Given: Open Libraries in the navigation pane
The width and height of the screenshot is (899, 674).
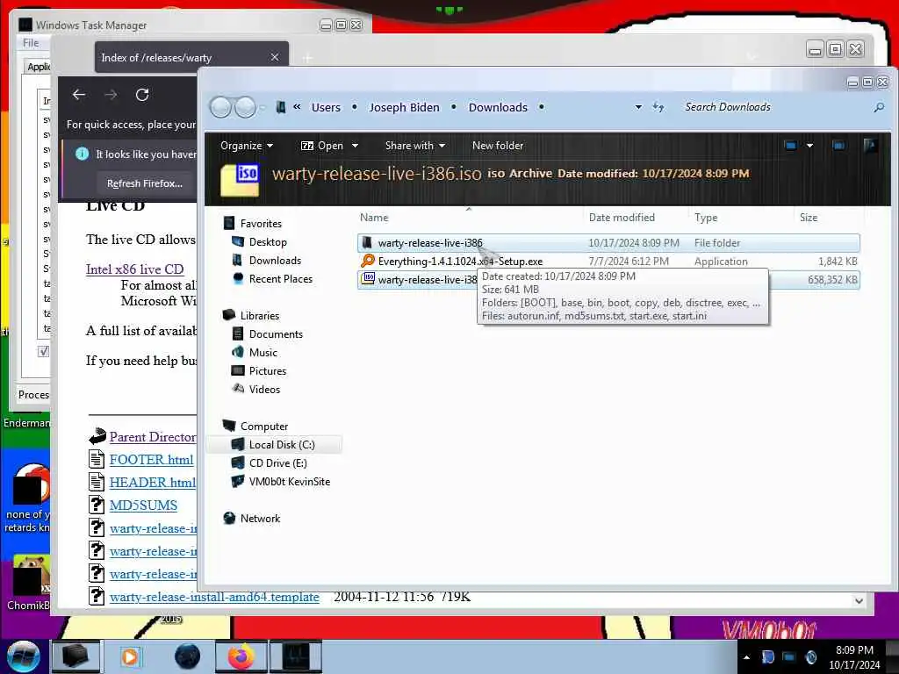Looking at the screenshot, I should pyautogui.click(x=259, y=316).
